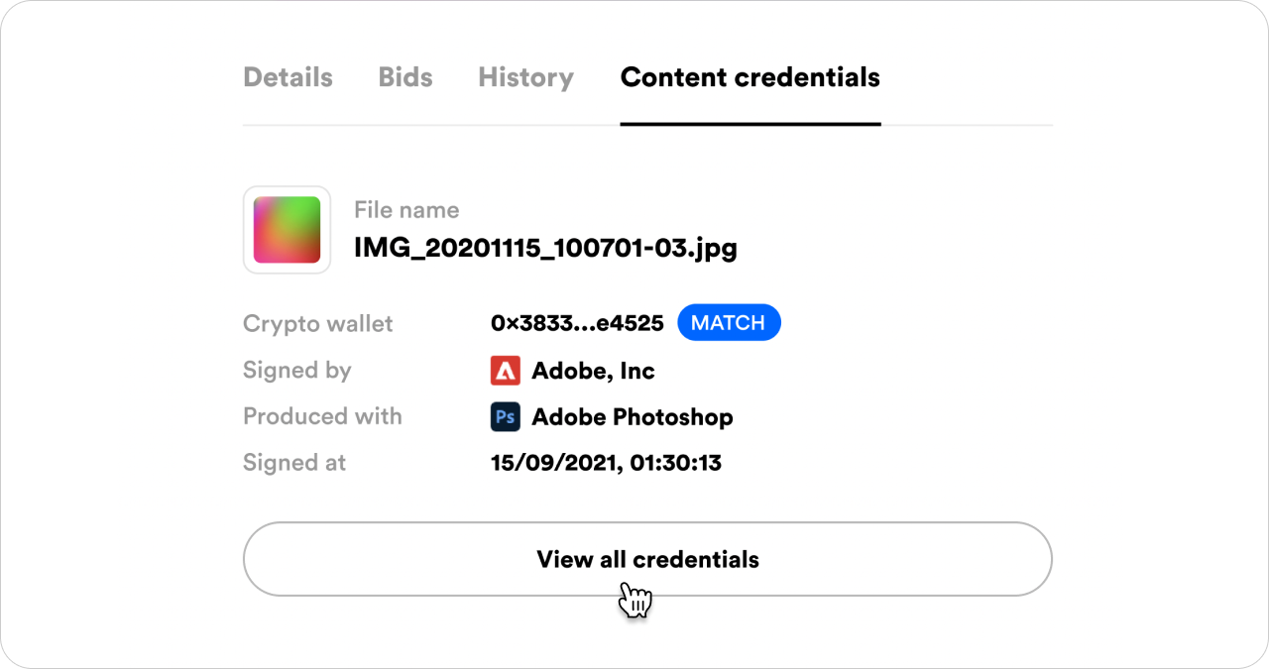Click the Adobe Photoshop text
The width and height of the screenshot is (1269, 669).
tap(633, 416)
